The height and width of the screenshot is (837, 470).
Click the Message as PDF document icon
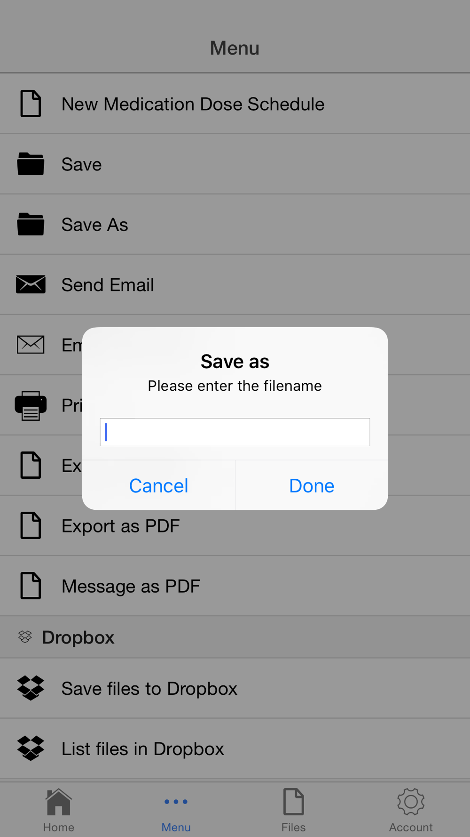click(31, 586)
